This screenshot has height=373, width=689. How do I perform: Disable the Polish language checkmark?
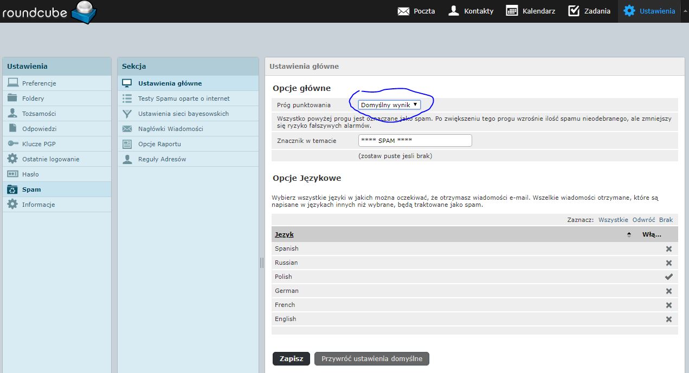coord(668,277)
